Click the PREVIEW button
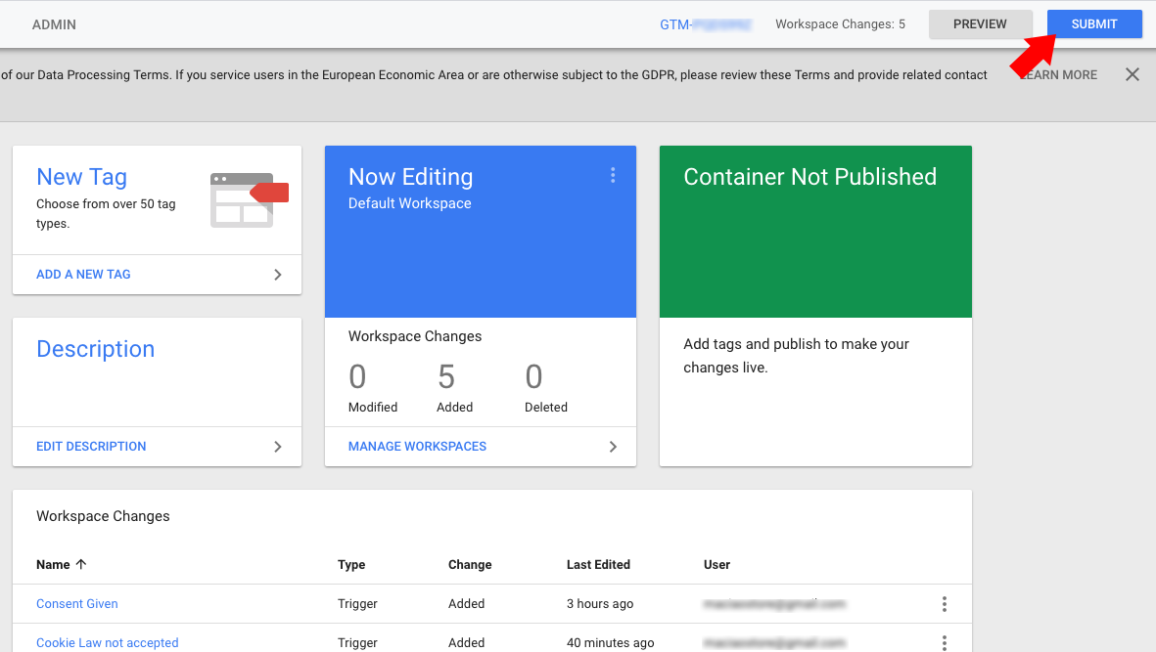This screenshot has width=1156, height=652. pyautogui.click(x=980, y=23)
